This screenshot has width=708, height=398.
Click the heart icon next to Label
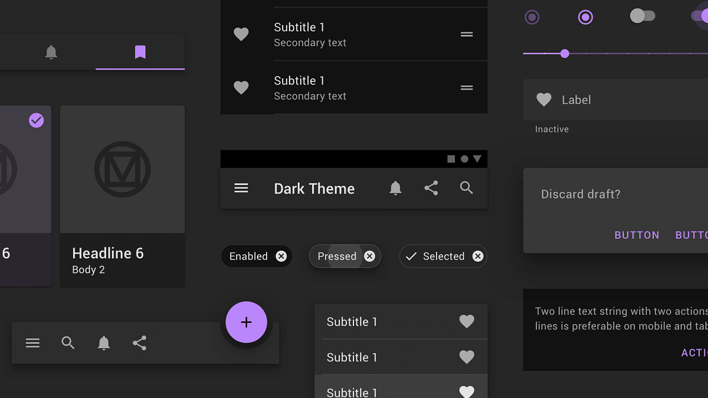point(543,99)
